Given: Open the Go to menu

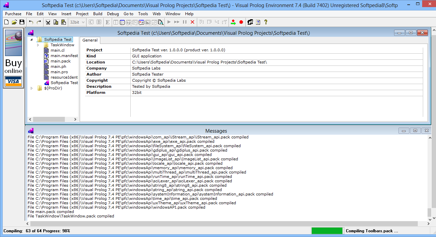Looking at the screenshot, I should coord(128,14).
